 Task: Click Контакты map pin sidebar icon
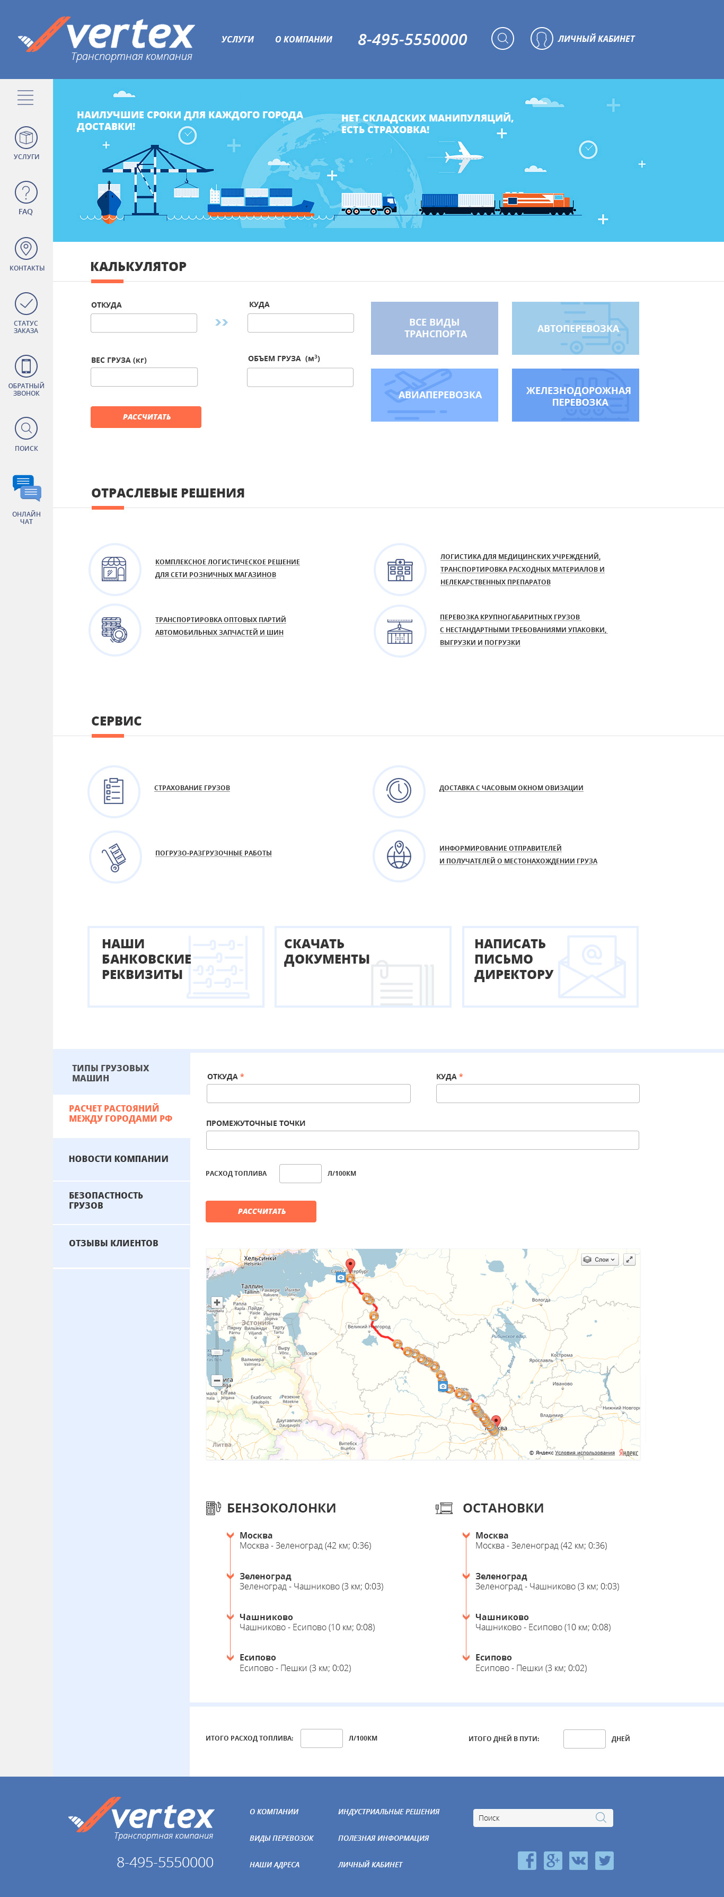click(26, 249)
